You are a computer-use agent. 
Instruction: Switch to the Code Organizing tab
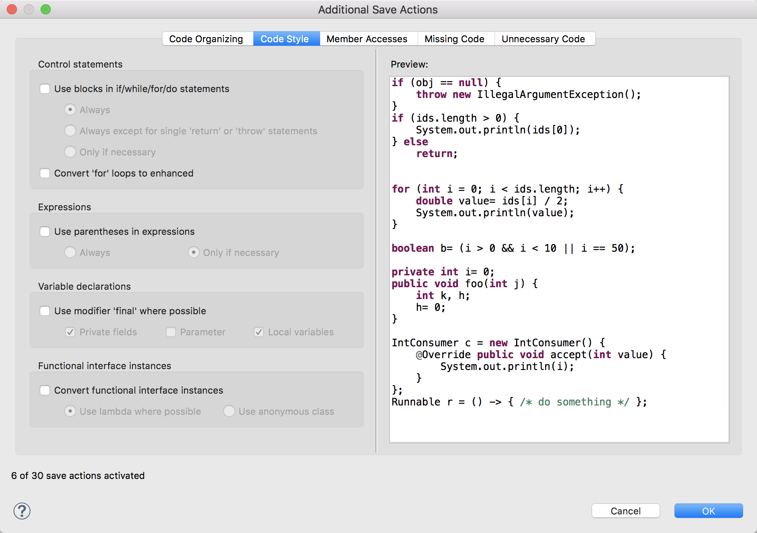[x=206, y=39]
